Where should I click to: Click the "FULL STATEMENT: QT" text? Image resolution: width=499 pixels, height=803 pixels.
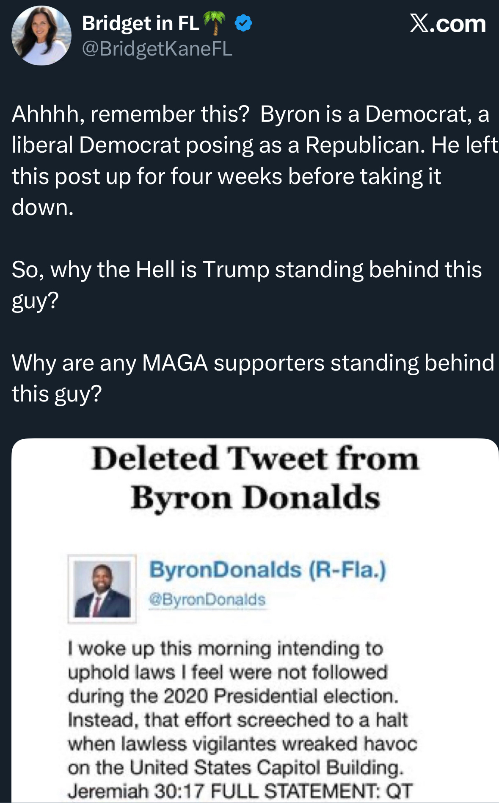tap(311, 791)
